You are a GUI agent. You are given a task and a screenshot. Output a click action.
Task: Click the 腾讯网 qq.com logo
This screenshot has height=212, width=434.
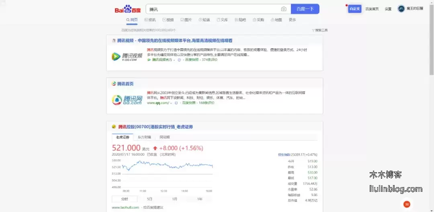(x=127, y=100)
